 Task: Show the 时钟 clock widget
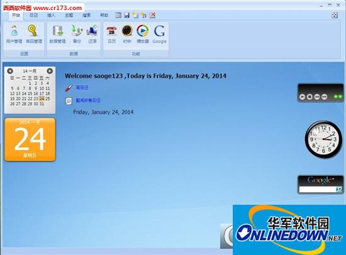click(127, 34)
